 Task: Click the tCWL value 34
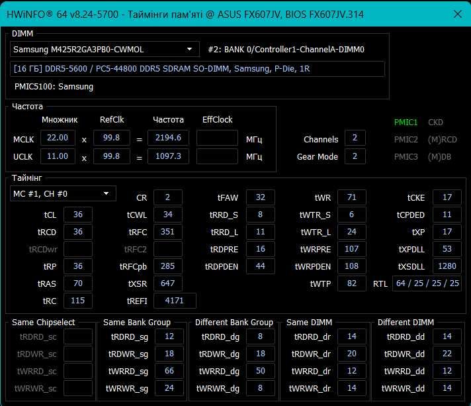(x=167, y=215)
